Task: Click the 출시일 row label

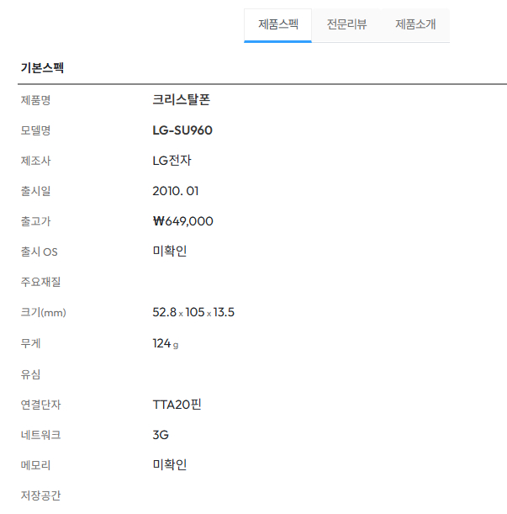Action: [x=35, y=191]
